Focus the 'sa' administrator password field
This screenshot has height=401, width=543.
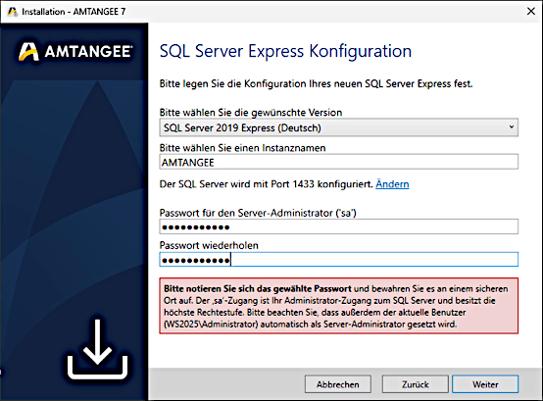pyautogui.click(x=339, y=226)
